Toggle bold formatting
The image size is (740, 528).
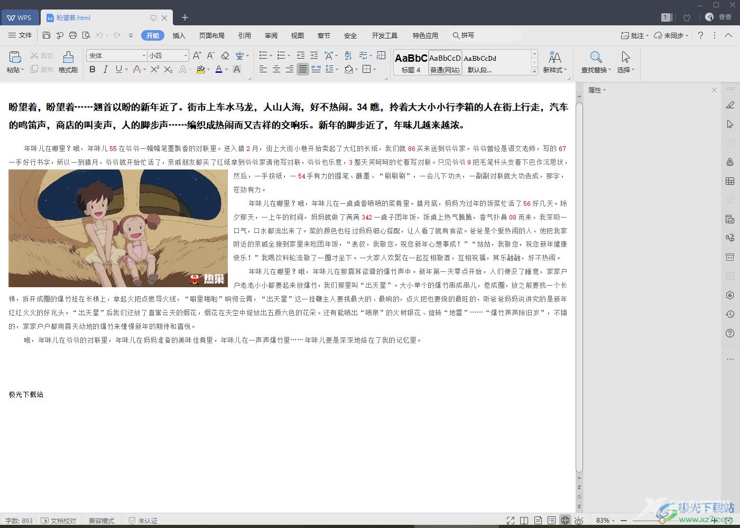pyautogui.click(x=92, y=69)
